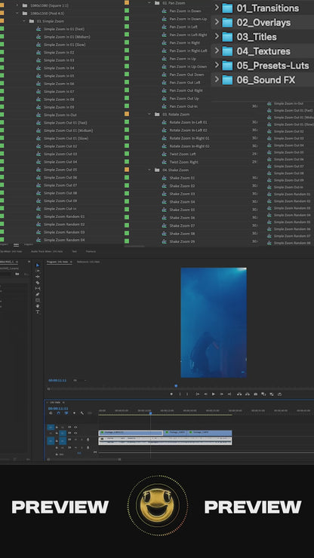Select the Ripple Edit tool
The image size is (314, 558).
38,277
